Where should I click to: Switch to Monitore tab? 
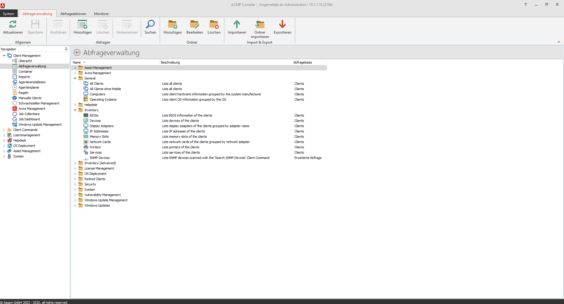[101, 14]
